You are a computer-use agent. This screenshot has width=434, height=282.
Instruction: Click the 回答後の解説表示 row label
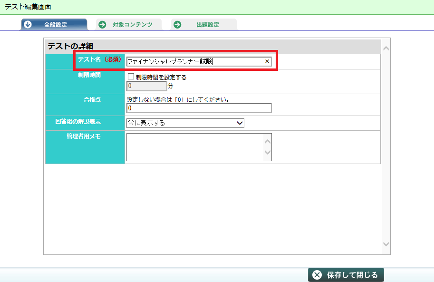tap(78, 122)
